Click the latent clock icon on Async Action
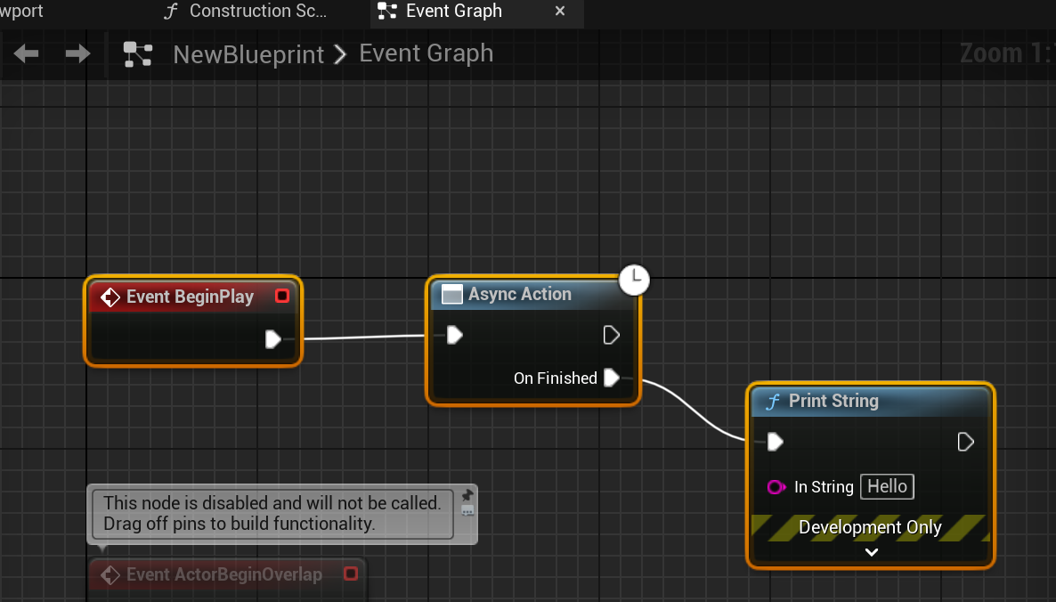The image size is (1056, 602). coord(634,280)
